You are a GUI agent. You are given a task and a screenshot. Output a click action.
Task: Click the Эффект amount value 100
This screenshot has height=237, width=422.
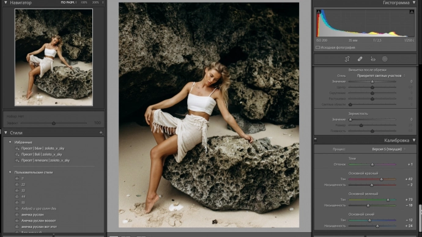pos(97,123)
